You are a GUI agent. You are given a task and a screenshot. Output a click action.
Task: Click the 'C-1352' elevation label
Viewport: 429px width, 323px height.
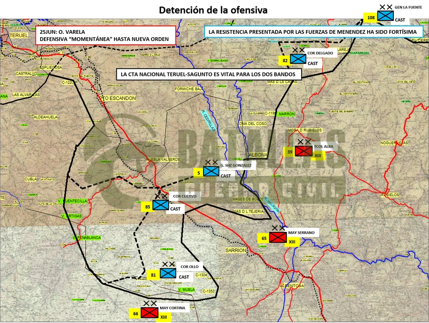point(208,291)
